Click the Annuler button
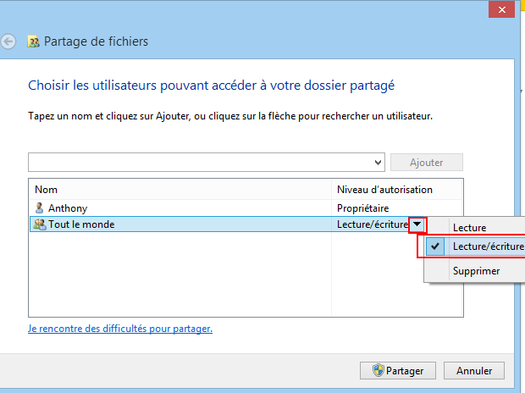Image resolution: width=525 pixels, height=393 pixels. (x=474, y=370)
